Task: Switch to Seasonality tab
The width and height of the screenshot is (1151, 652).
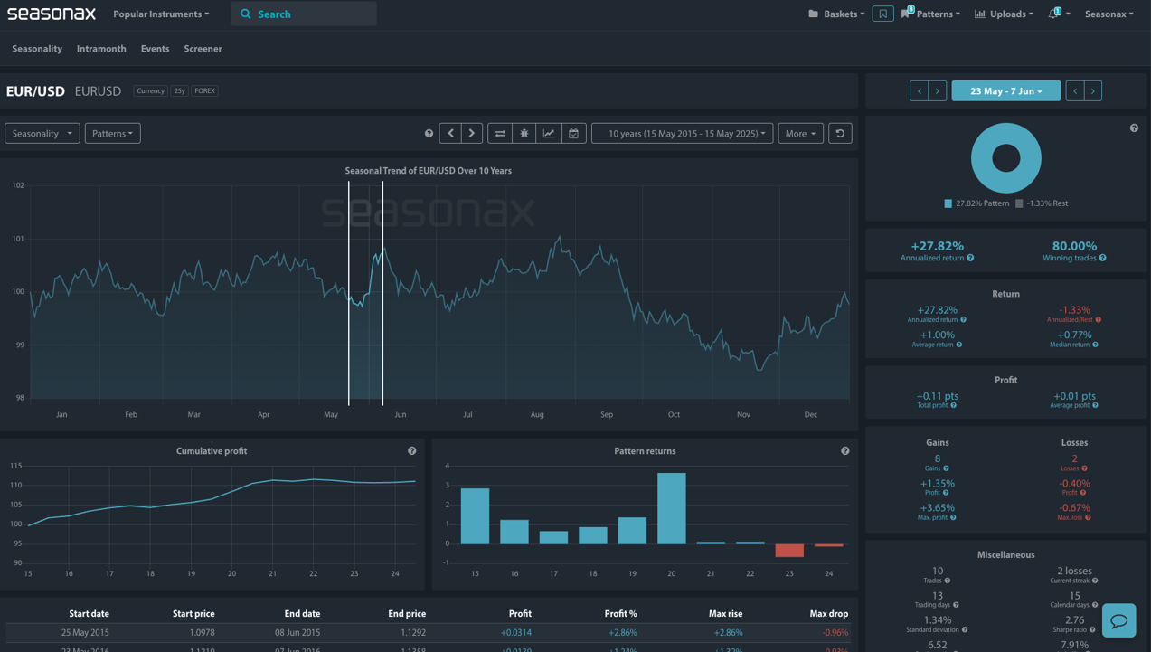Action: [37, 49]
